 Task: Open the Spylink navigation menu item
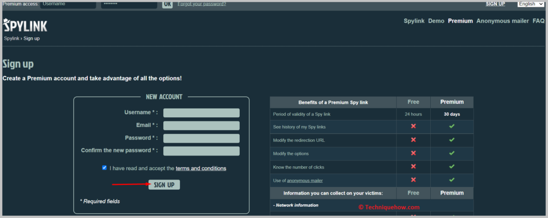pos(414,21)
